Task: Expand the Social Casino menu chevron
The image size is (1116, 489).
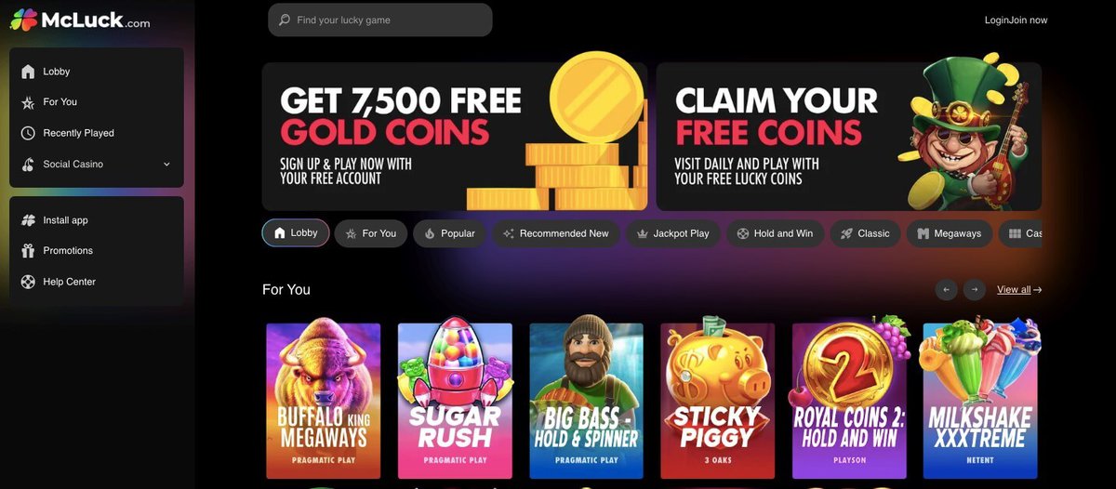Action: [167, 165]
